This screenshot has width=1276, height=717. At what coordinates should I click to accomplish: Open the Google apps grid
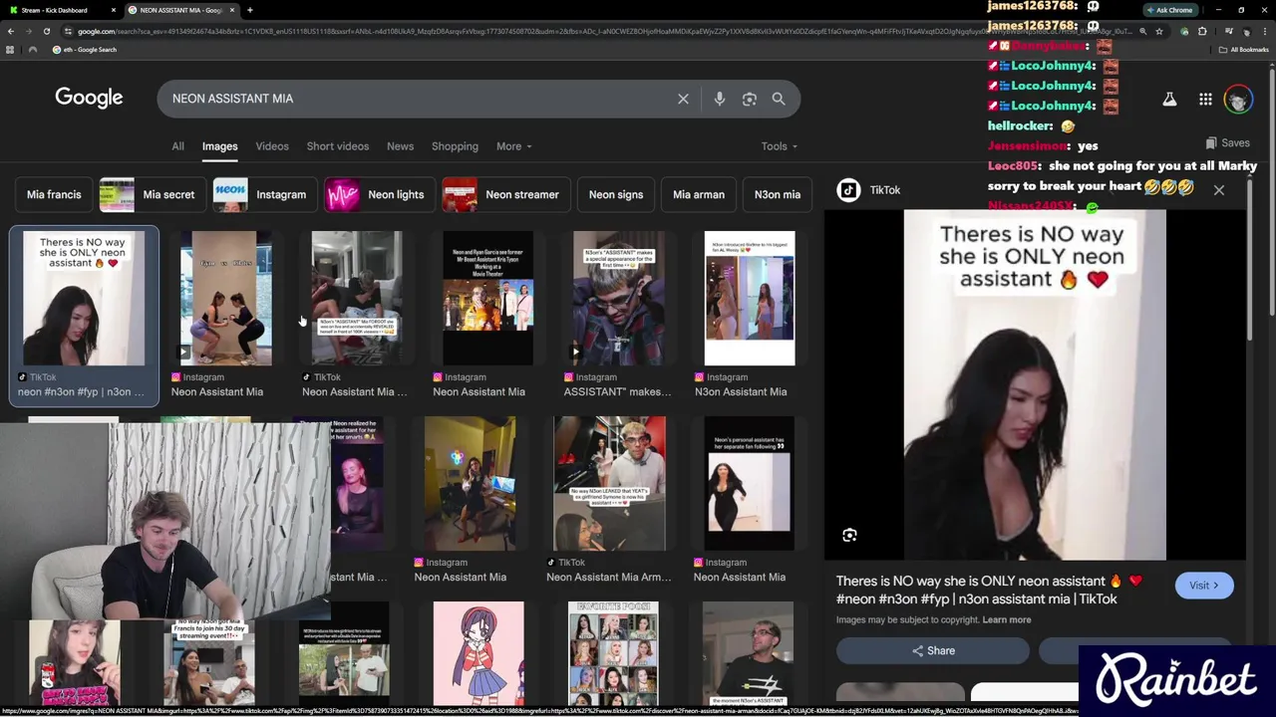point(1205,99)
